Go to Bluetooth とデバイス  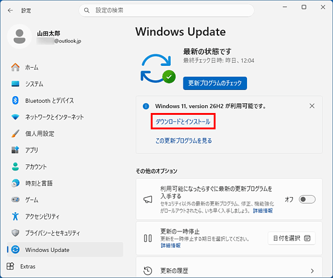65,100
